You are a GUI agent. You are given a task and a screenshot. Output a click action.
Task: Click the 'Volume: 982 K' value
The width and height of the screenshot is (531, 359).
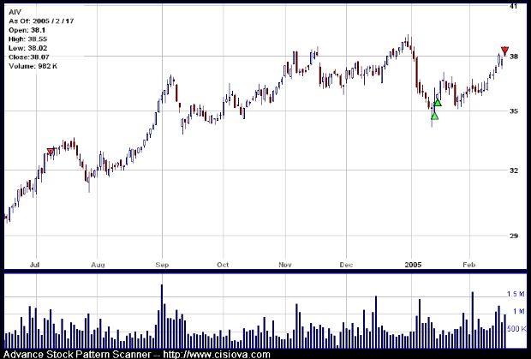[x=33, y=66]
